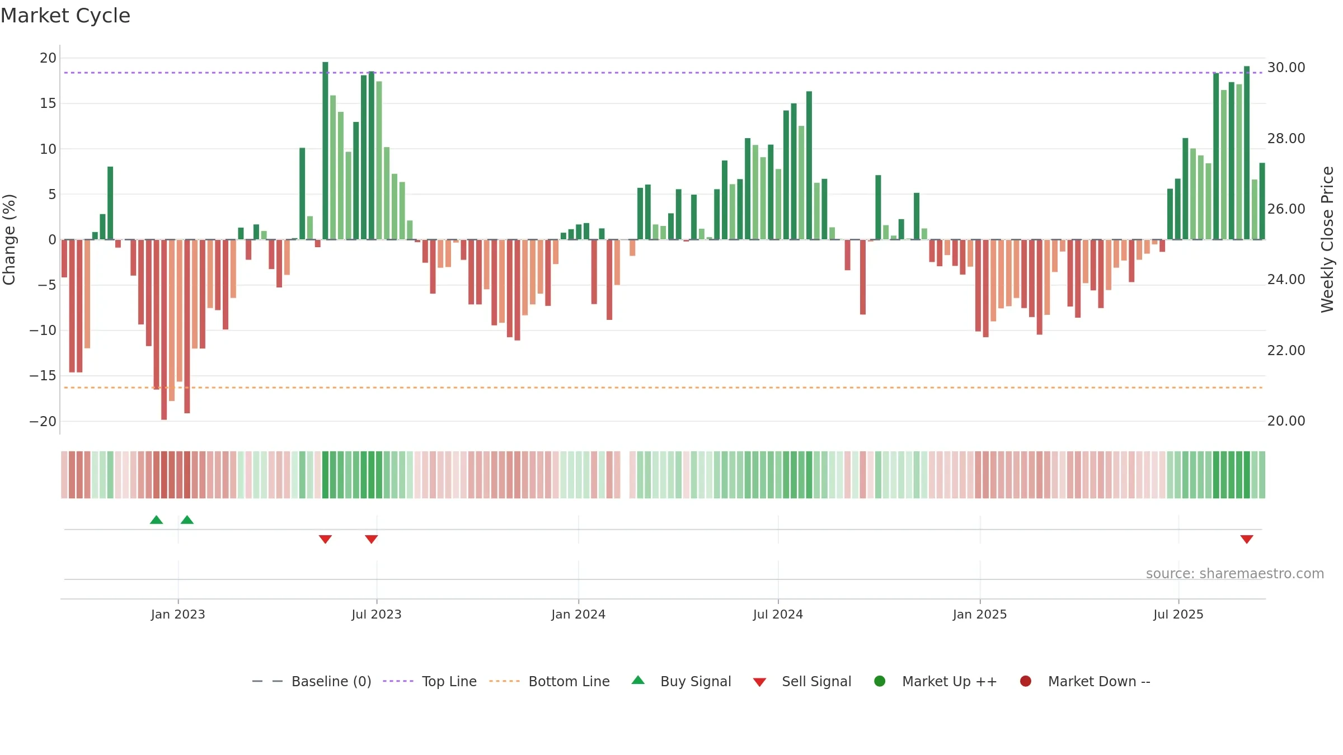The image size is (1343, 755).
Task: Toggle the Top Line legend entry
Action: pos(430,681)
